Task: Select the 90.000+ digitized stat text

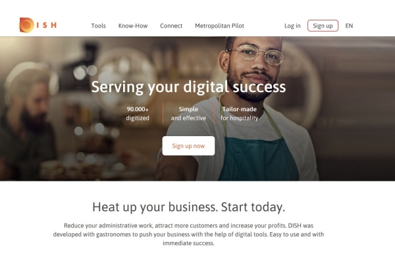Action: [x=138, y=114]
